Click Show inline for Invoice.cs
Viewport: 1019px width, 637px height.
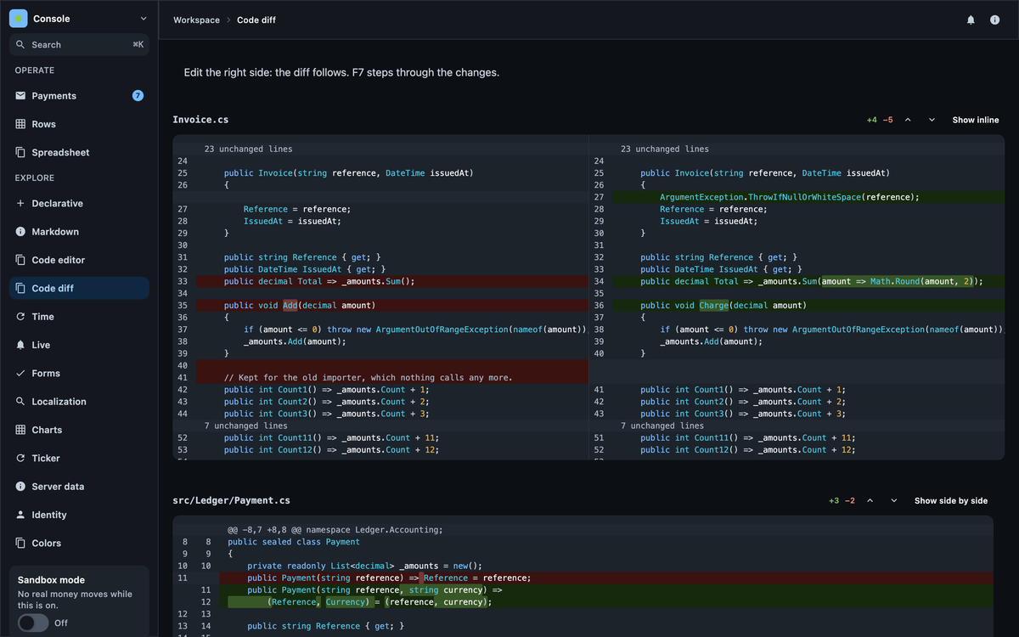[x=976, y=120]
